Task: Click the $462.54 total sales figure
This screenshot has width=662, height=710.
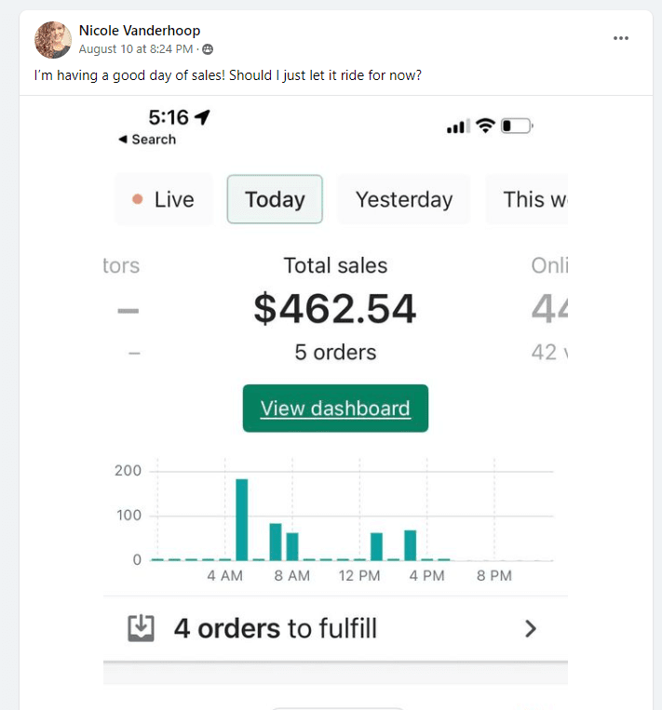Action: (x=334, y=309)
